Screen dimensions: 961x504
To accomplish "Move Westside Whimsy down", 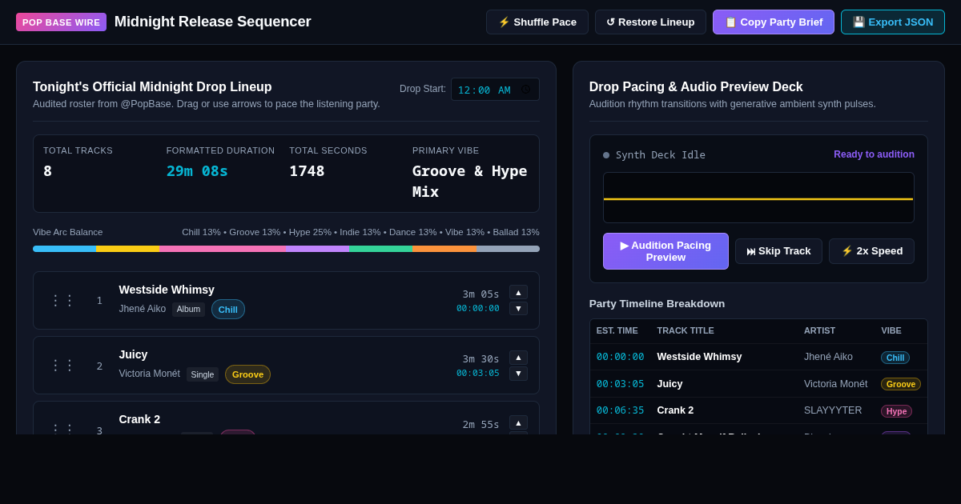I will tap(518, 309).
